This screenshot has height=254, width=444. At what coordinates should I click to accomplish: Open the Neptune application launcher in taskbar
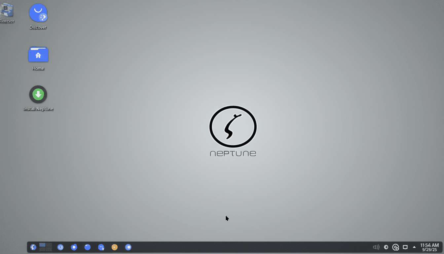pyautogui.click(x=33, y=247)
